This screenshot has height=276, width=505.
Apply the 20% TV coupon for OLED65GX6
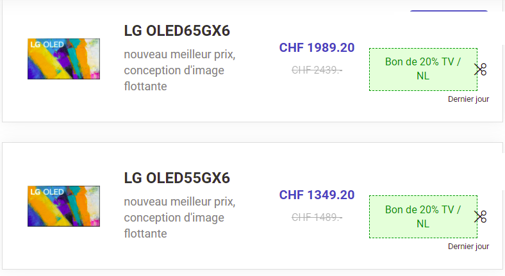point(423,70)
